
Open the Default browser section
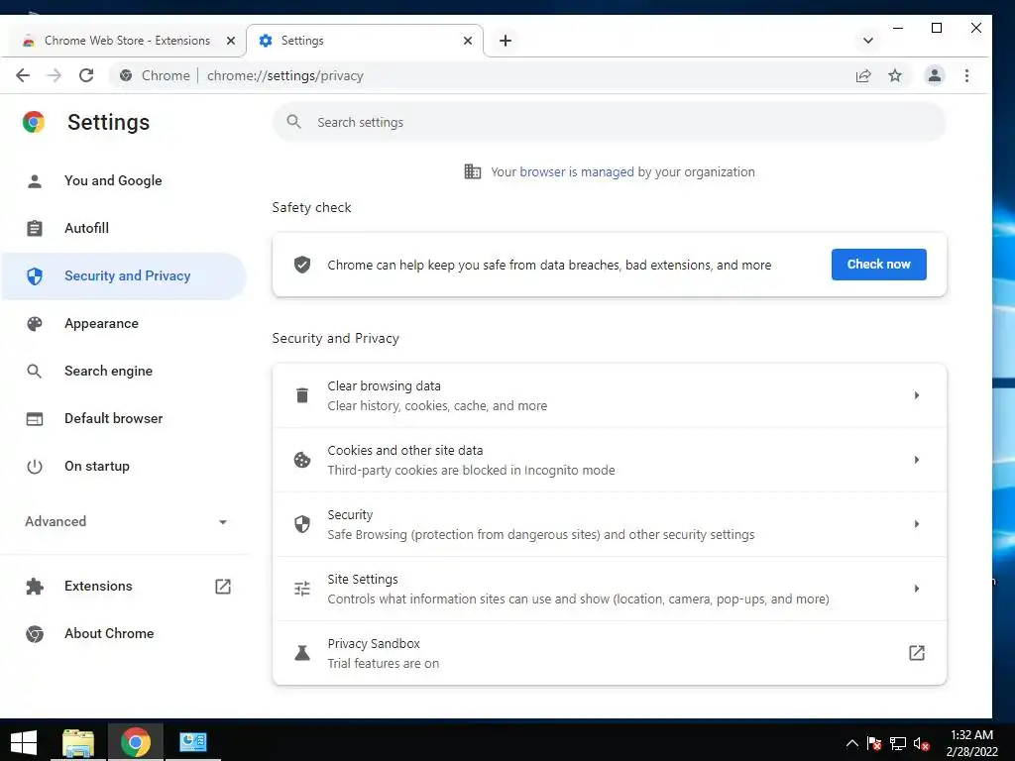(124, 419)
